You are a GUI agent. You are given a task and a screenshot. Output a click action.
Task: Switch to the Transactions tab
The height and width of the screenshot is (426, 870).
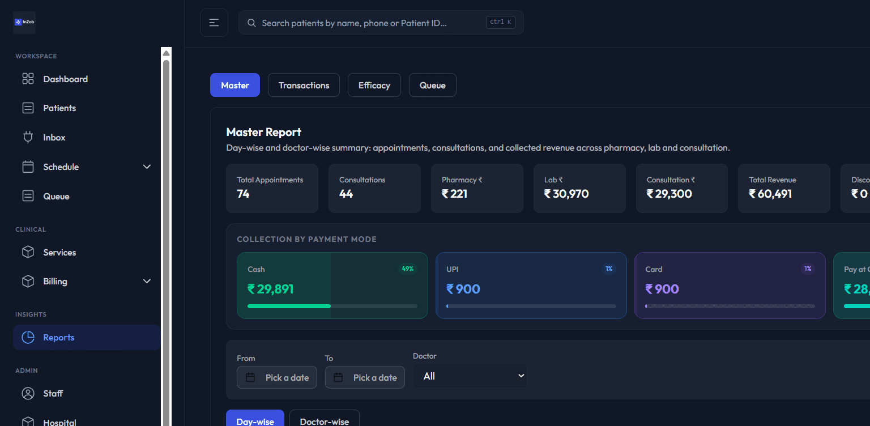pos(304,85)
